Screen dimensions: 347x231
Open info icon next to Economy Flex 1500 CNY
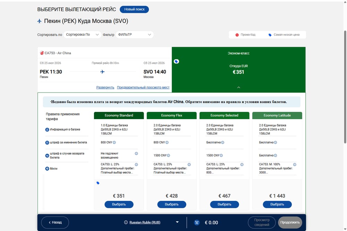(x=168, y=156)
